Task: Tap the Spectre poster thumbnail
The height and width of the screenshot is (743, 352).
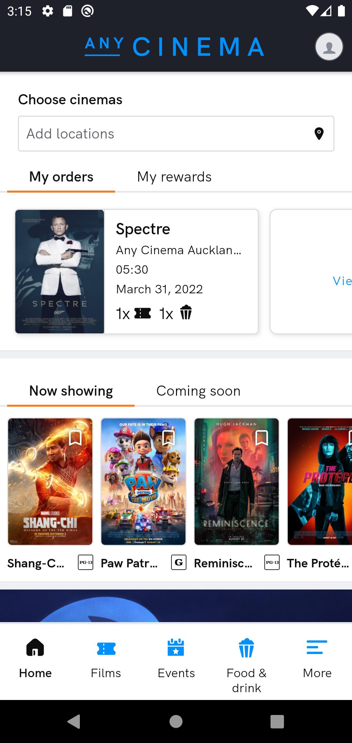Action: (x=60, y=271)
